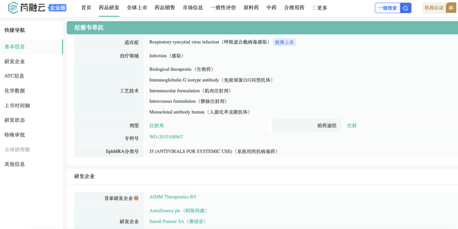Open AstraZeneca plc company link

pos(178,211)
